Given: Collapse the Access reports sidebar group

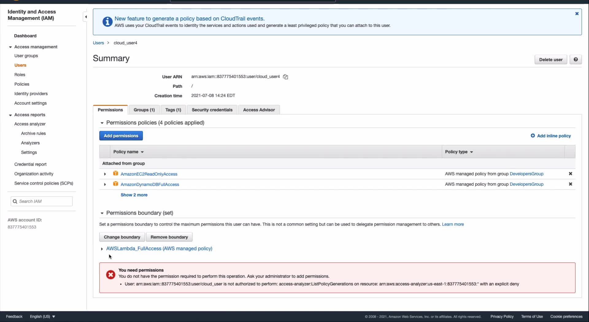Looking at the screenshot, I should 10,115.
